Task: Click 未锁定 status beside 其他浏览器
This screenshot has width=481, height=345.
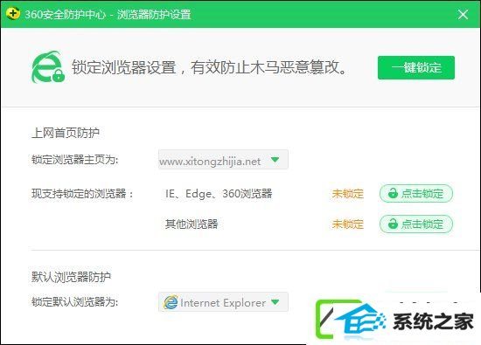Action: [x=347, y=224]
